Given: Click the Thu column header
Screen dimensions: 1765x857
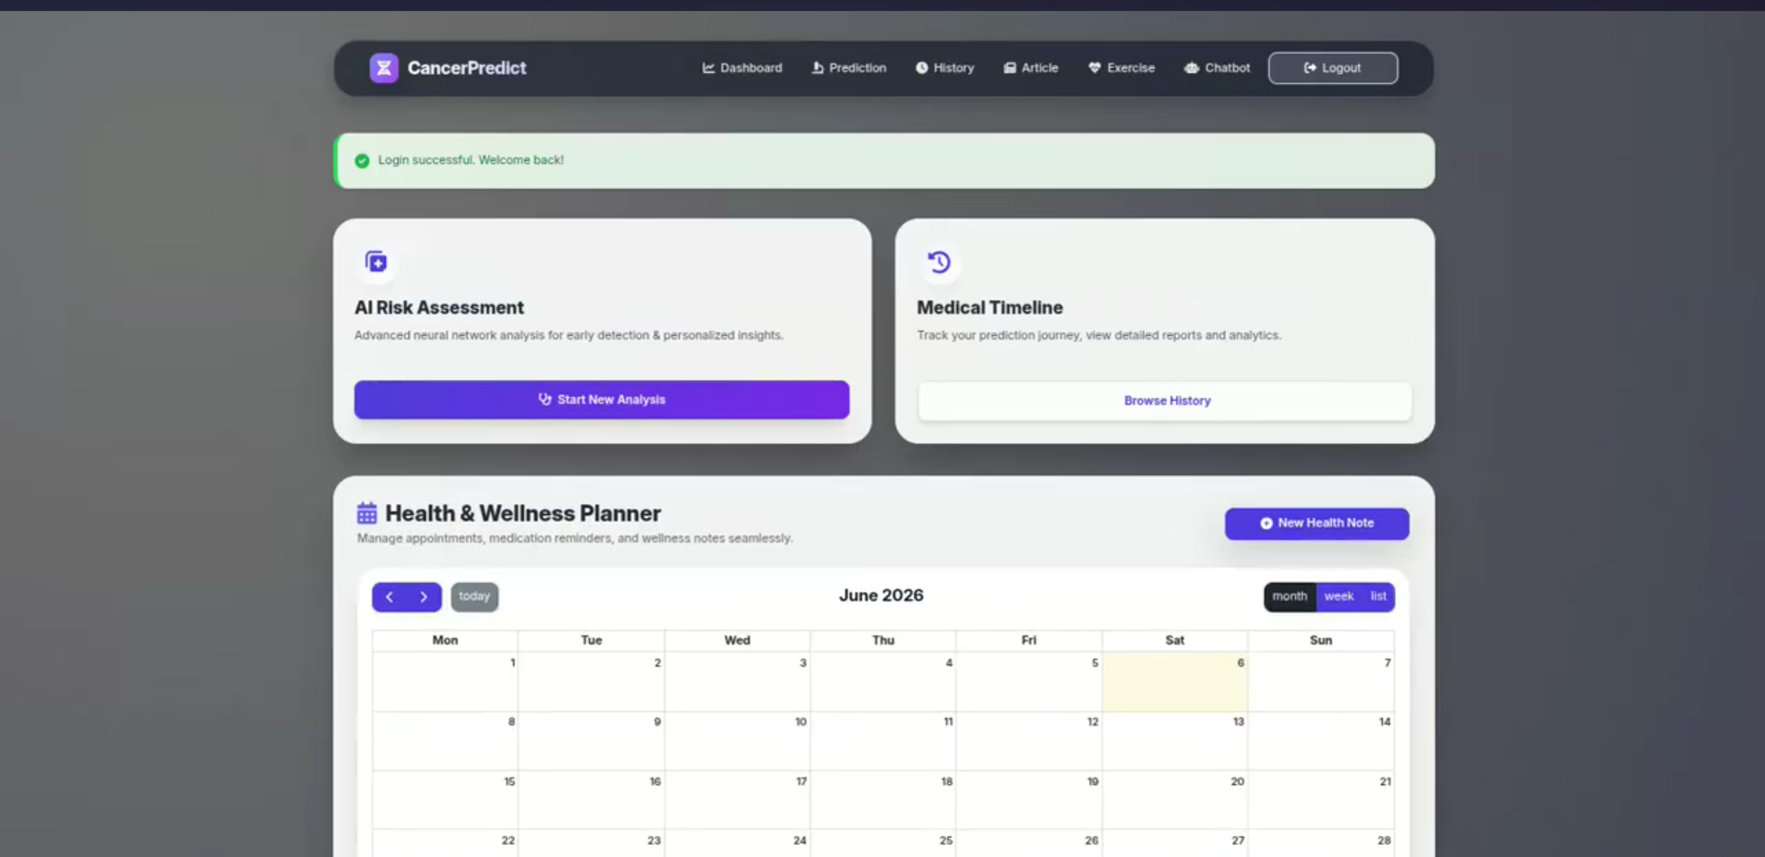Looking at the screenshot, I should pyautogui.click(x=883, y=641).
